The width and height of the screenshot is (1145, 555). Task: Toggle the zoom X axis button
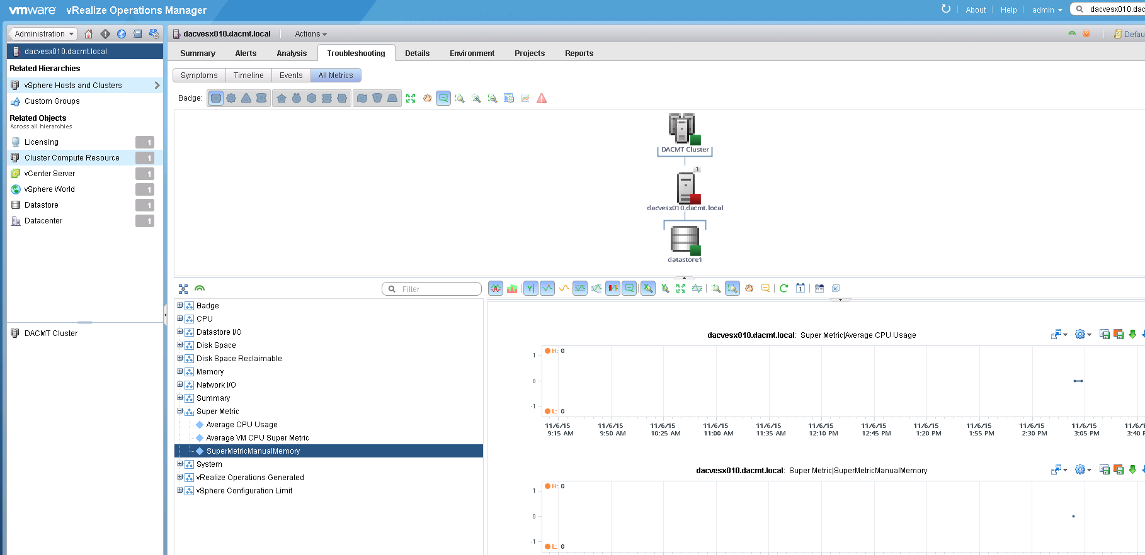coord(648,288)
